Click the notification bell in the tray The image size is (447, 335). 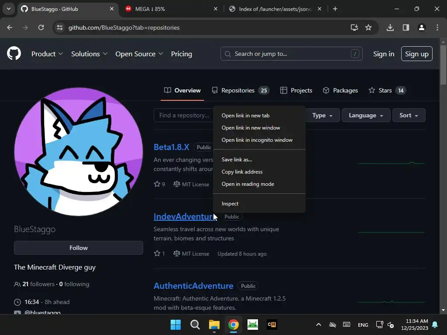pyautogui.click(x=435, y=325)
